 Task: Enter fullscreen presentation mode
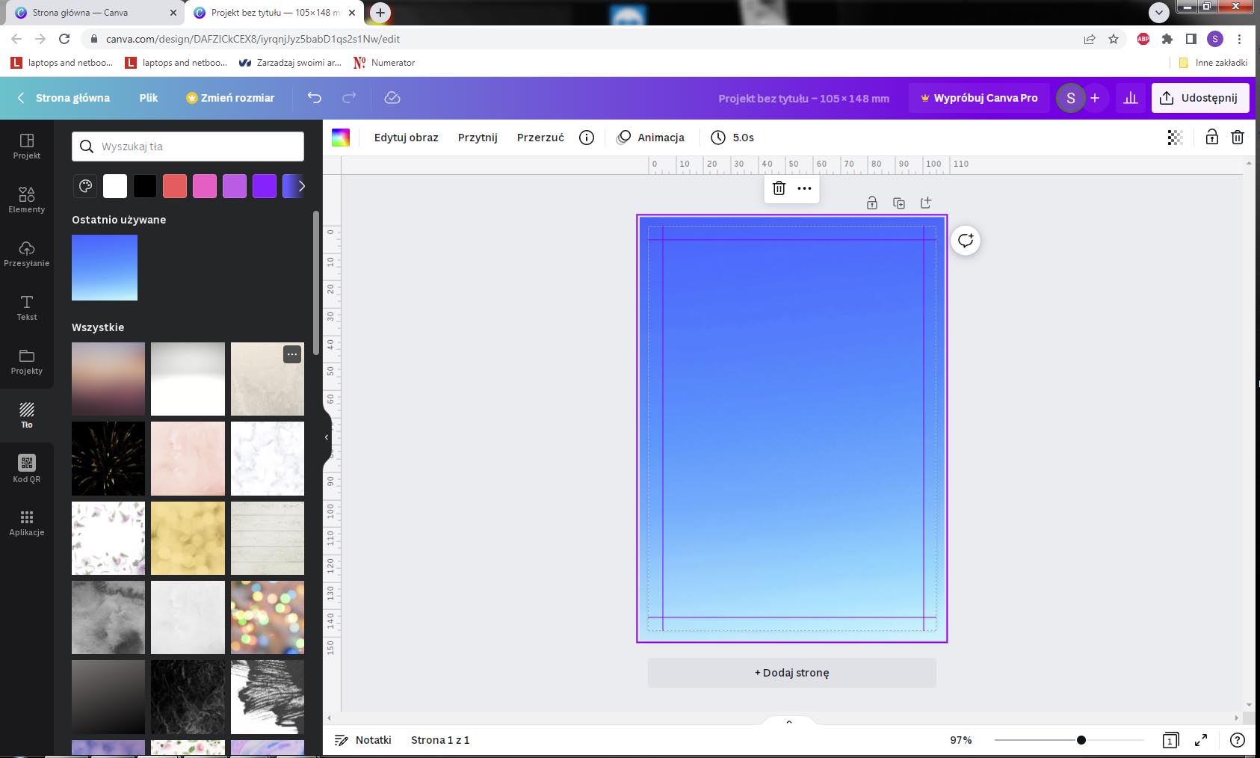click(x=1201, y=740)
